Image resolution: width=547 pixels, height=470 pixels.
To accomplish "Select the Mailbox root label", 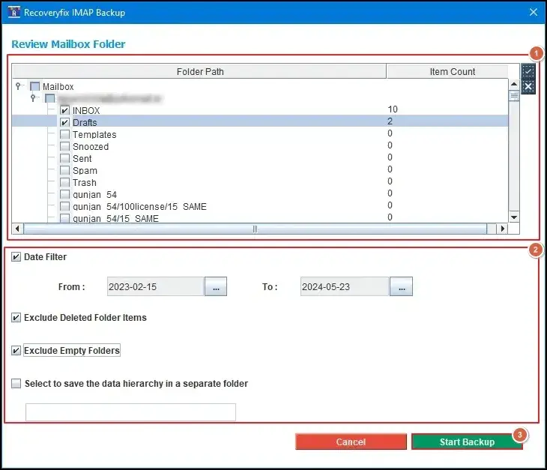I will (x=58, y=86).
